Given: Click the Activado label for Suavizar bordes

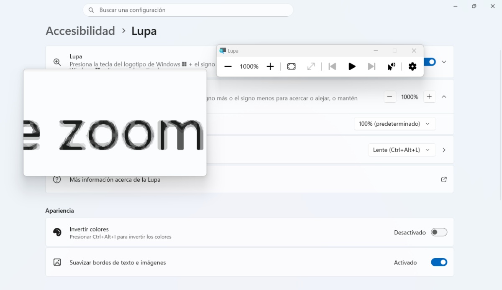Looking at the screenshot, I should (x=405, y=262).
